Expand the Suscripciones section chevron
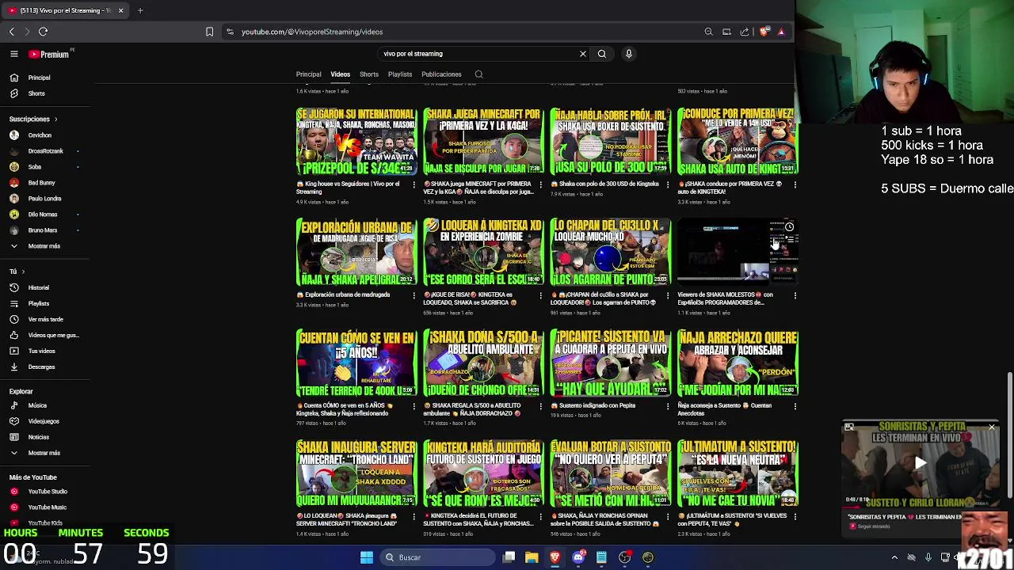 click(x=55, y=120)
